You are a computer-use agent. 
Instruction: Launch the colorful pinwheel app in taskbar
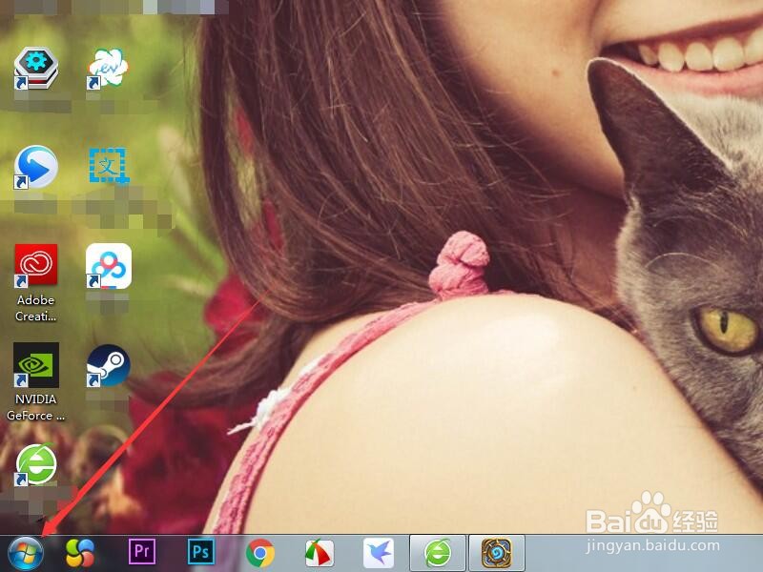click(x=80, y=553)
